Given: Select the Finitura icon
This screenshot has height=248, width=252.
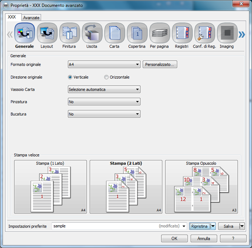Looking at the screenshot, I should click(x=70, y=33).
